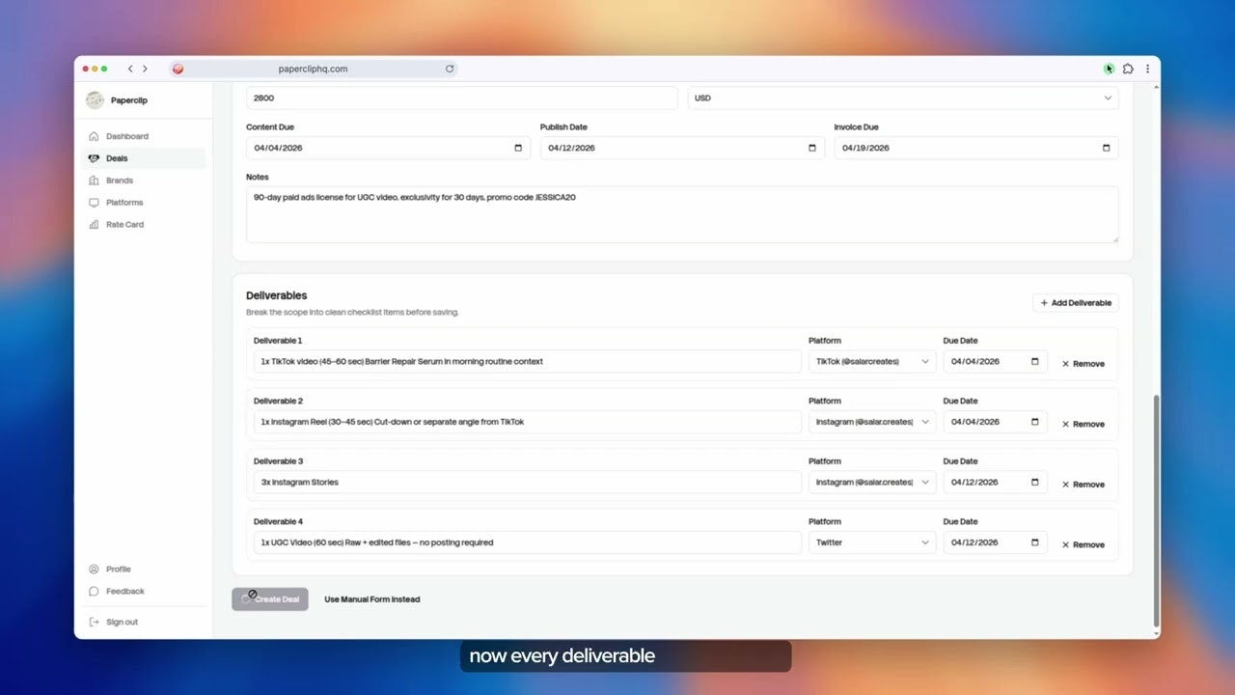Remove Deliverable 4
The height and width of the screenshot is (695, 1235).
pyautogui.click(x=1083, y=544)
